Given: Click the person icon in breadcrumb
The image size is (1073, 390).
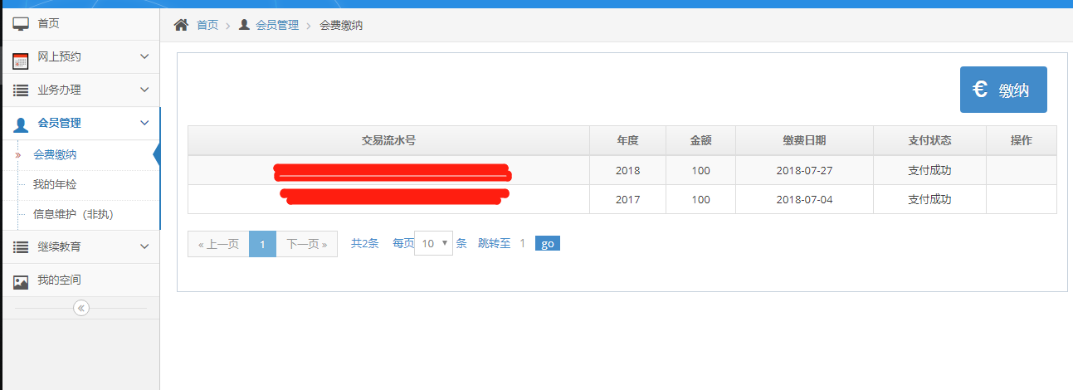Looking at the screenshot, I should click(x=244, y=25).
